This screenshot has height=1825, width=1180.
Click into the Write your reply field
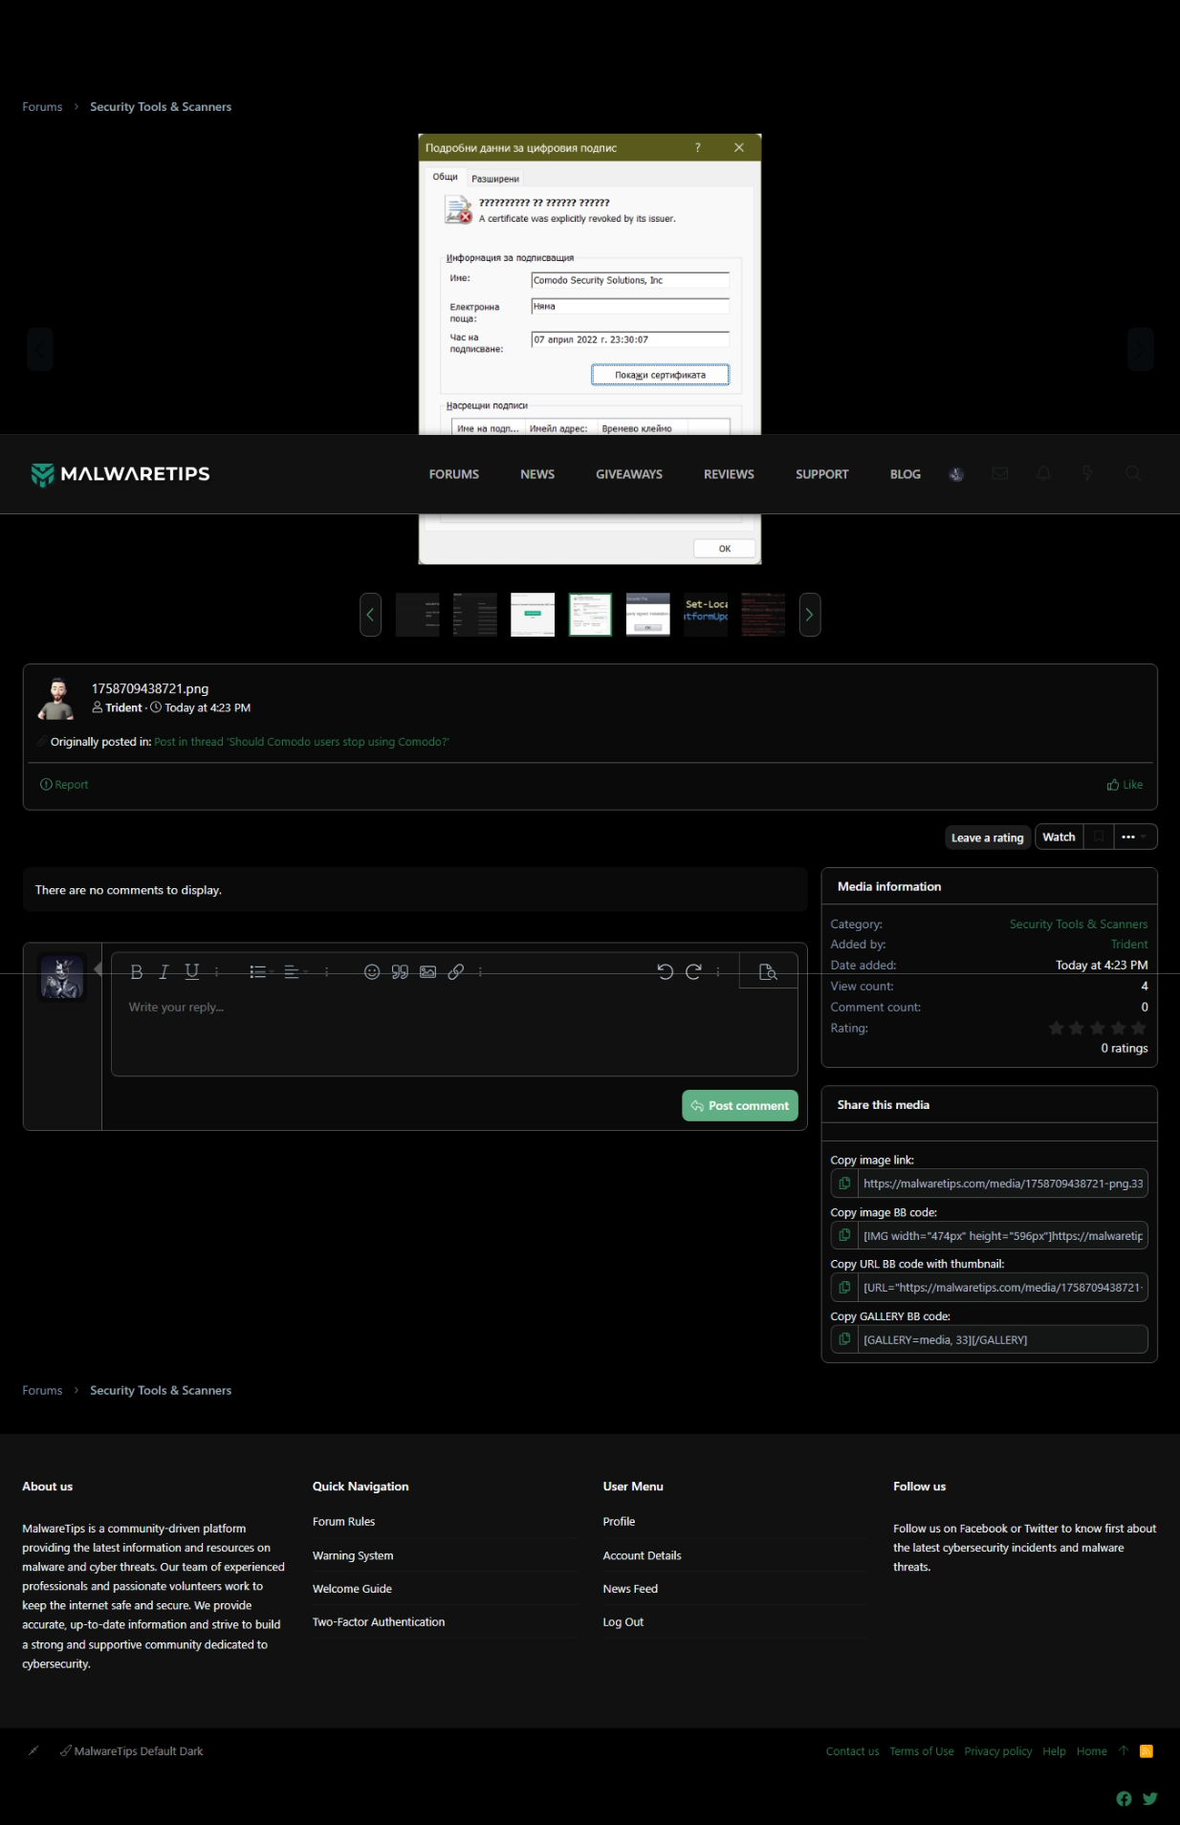454,1032
